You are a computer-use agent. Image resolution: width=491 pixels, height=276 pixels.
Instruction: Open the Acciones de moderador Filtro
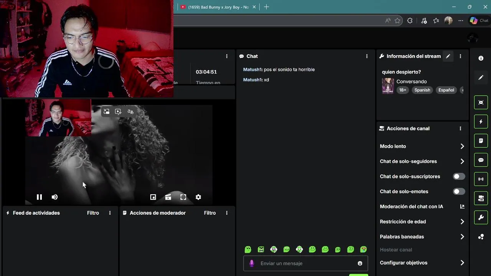210,213
